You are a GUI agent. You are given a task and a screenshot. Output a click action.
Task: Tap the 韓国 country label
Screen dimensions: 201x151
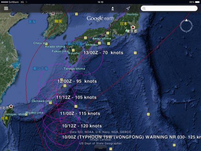point(58,21)
